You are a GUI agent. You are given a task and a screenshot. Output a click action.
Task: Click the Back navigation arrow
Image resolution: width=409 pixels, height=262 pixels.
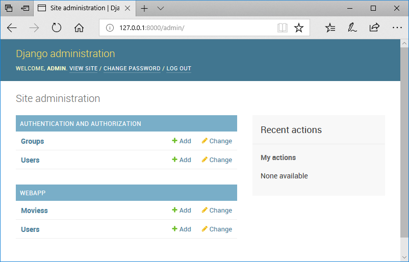12,28
